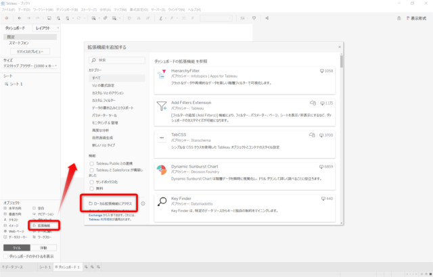Screen dimensions: 433x277
Task: Click the デバイスのプレビュー button
Action: pos(30,51)
